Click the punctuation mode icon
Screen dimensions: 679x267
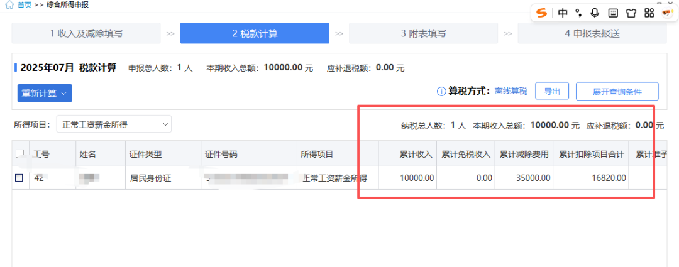(578, 13)
